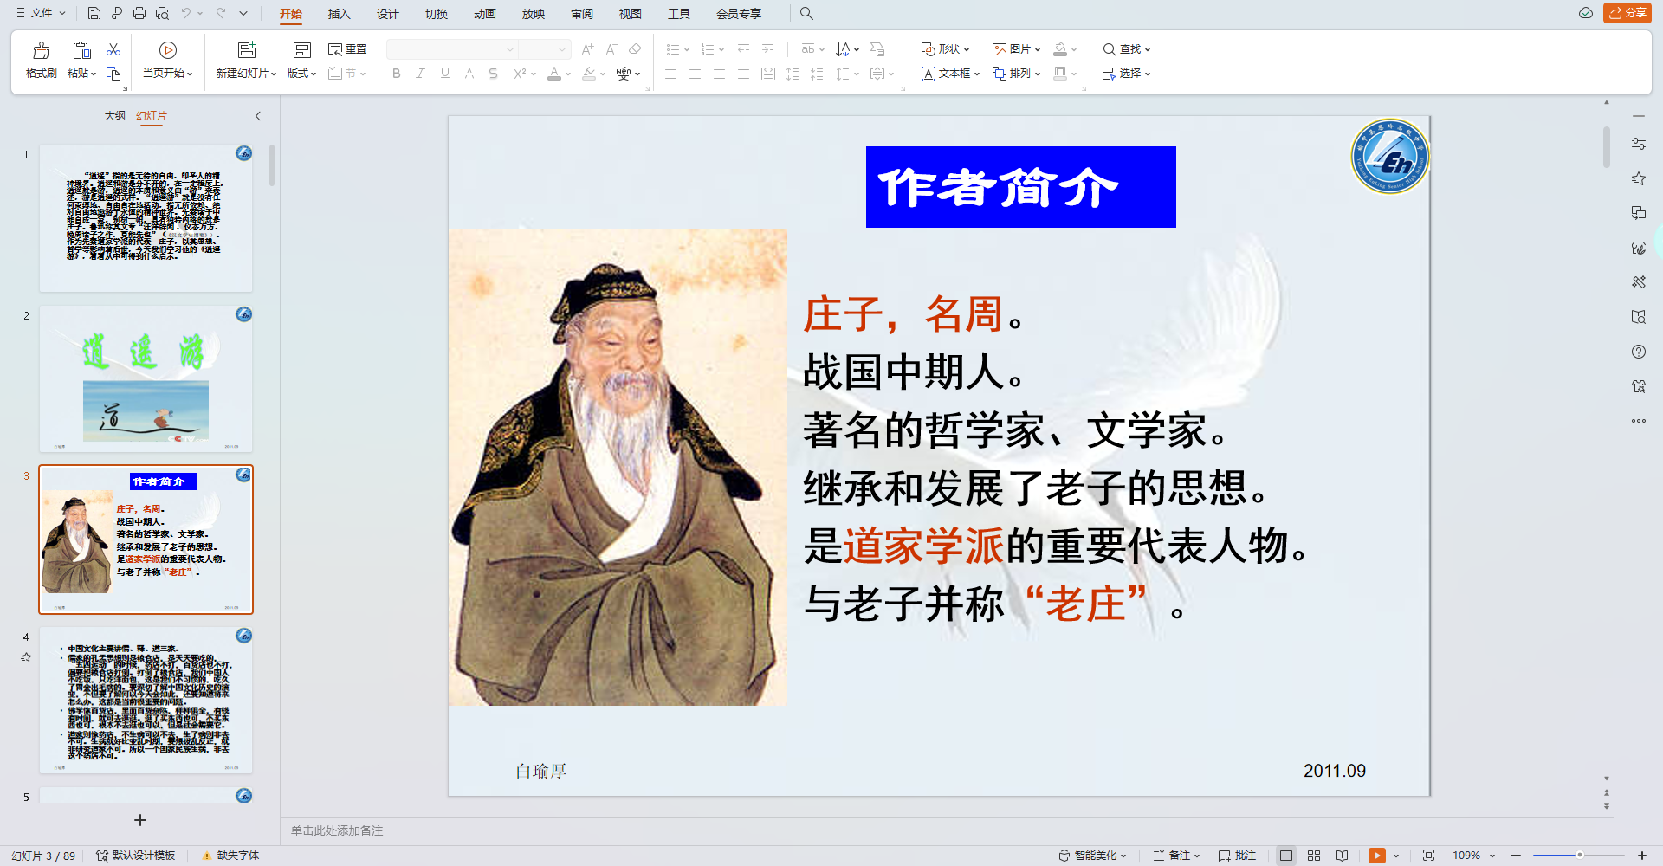Click the increase indent icon
This screenshot has width=1663, height=866.
click(767, 49)
